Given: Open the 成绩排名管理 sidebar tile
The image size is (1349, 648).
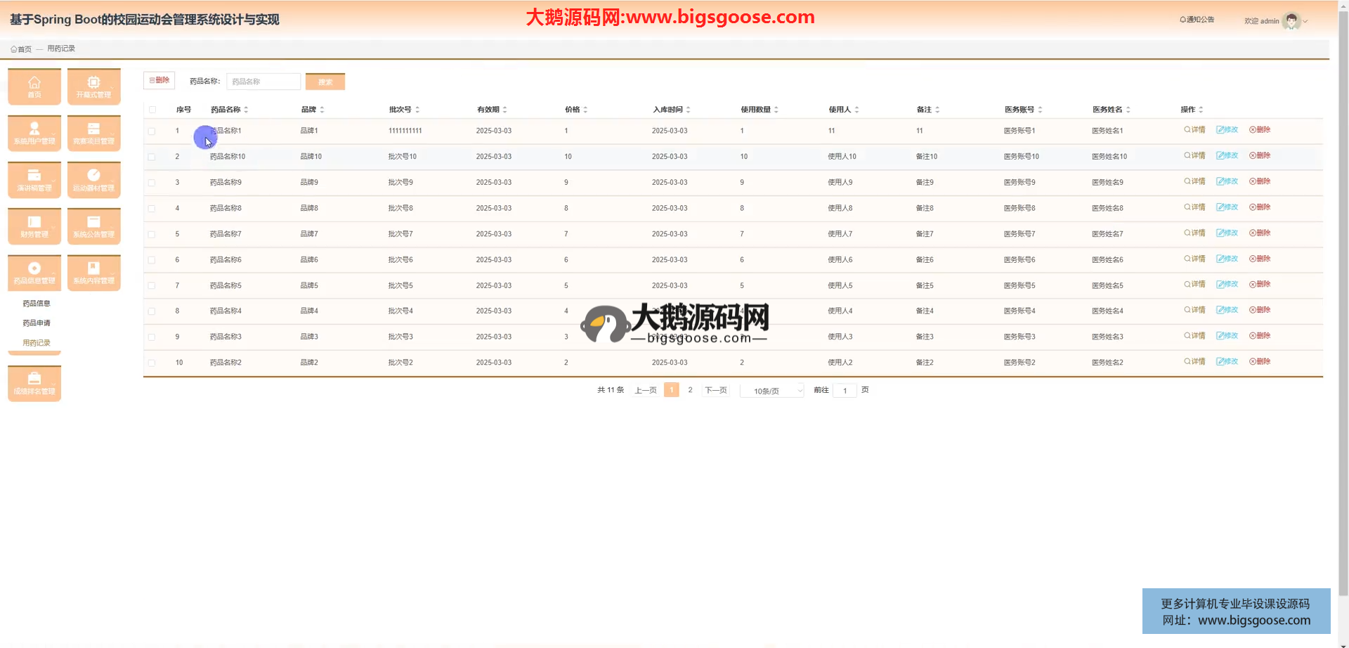Looking at the screenshot, I should (x=34, y=383).
